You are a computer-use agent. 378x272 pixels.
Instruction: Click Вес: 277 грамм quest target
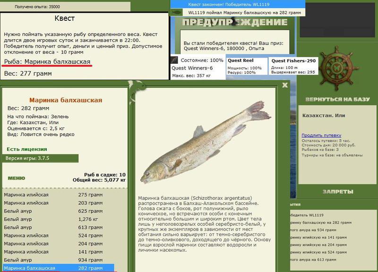click(28, 74)
